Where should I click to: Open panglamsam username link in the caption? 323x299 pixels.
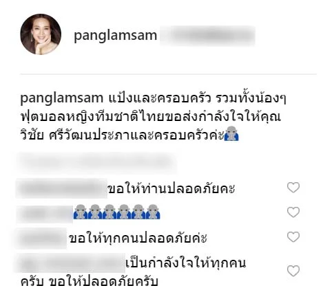click(62, 98)
